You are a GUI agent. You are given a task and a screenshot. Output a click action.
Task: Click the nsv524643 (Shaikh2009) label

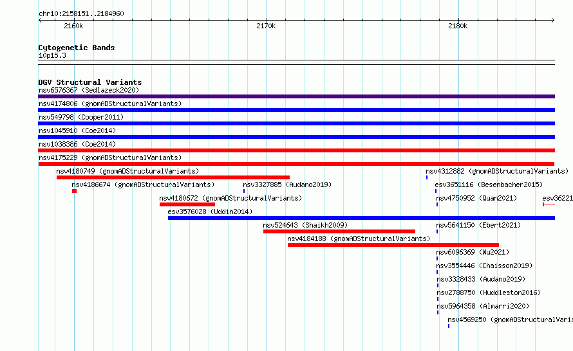click(305, 225)
